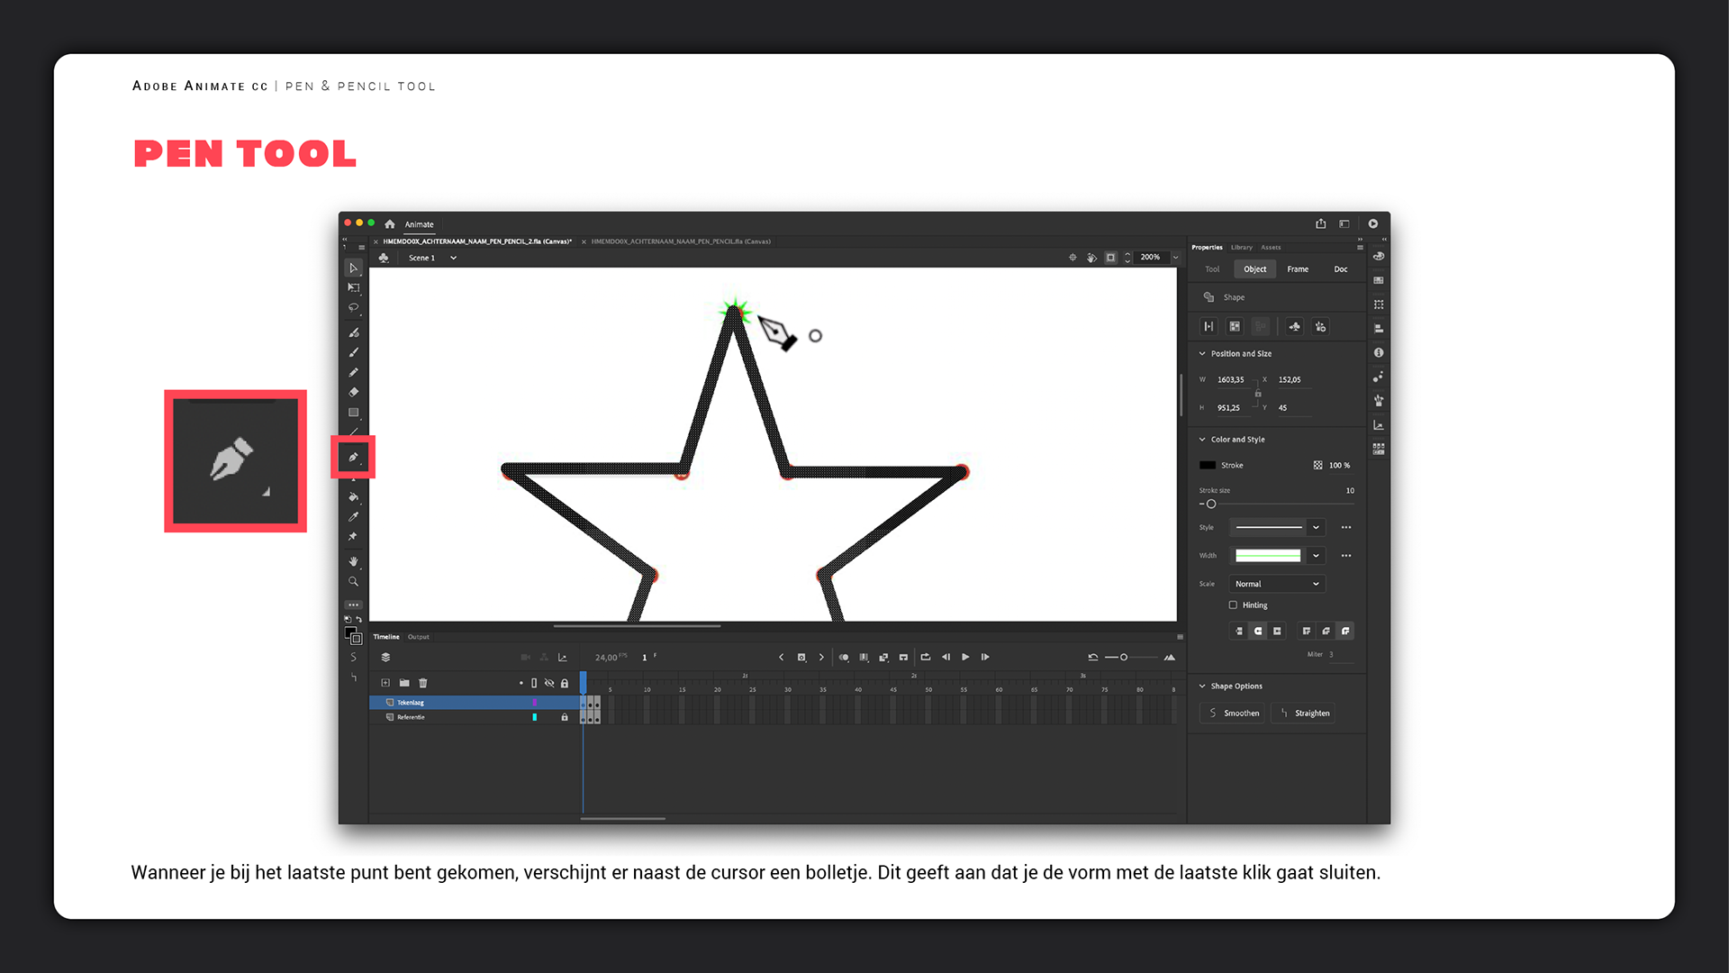Enable the Hinting checkbox
The image size is (1729, 973).
[x=1233, y=605]
